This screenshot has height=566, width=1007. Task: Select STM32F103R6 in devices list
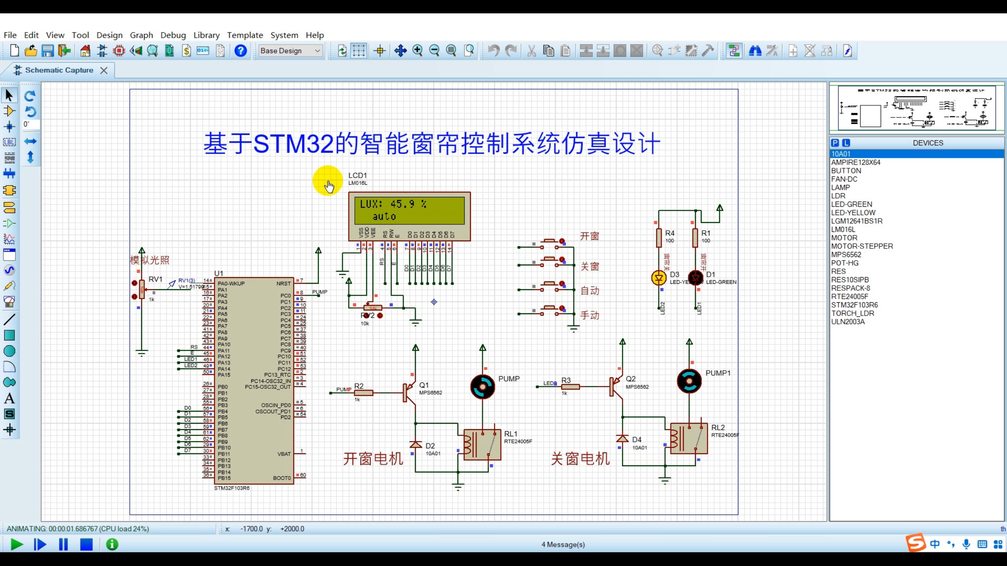click(854, 305)
